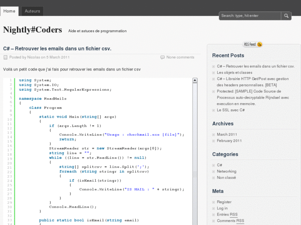Open the Entries RSS link
This screenshot has height=225, width=301.
click(x=227, y=214)
